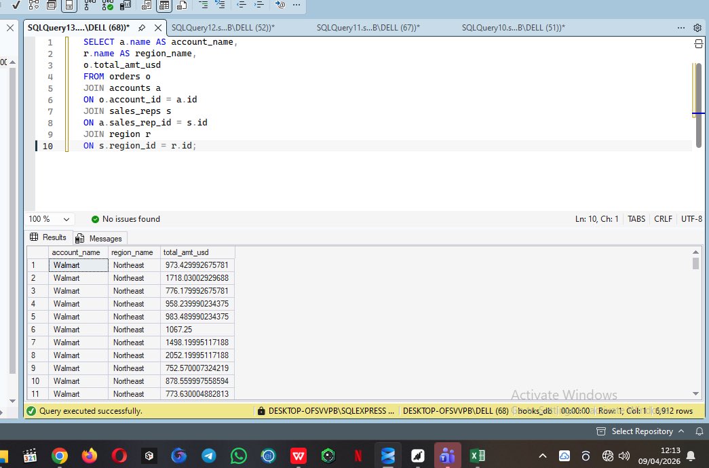Uncomment the selected lines
709x468 pixels.
click(x=221, y=5)
